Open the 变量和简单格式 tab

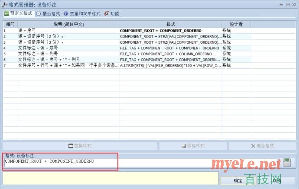(x=82, y=14)
